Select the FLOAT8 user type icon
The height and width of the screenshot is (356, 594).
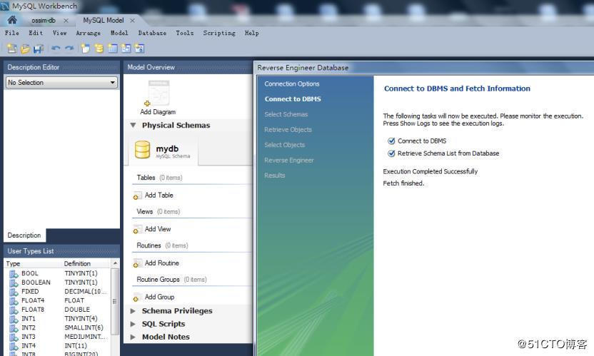14,310
